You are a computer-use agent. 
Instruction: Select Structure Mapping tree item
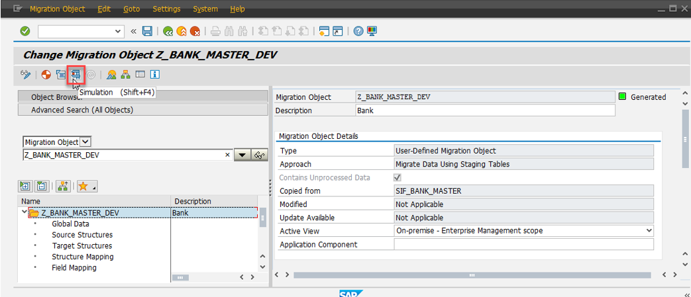(x=82, y=257)
